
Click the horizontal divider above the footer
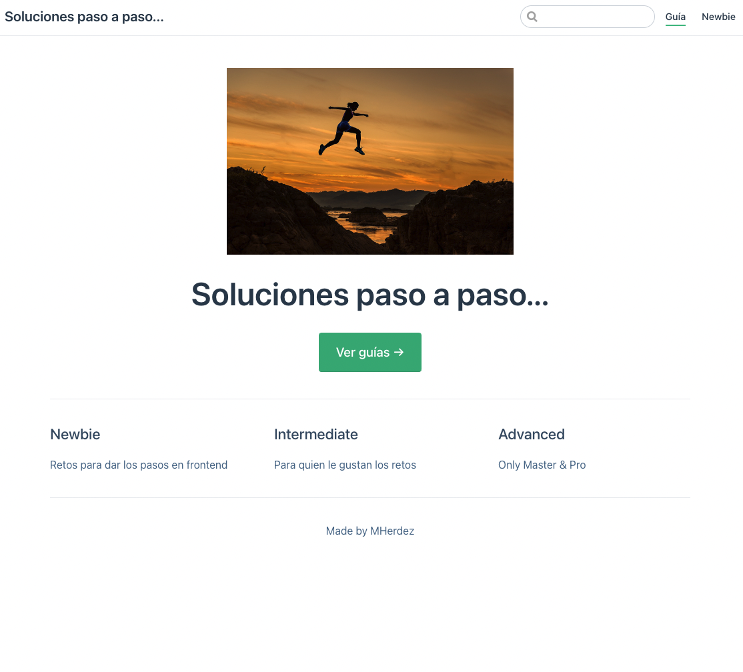tap(369, 497)
